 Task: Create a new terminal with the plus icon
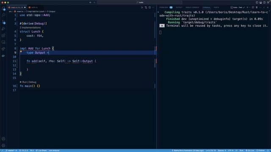pyautogui.click(x=247, y=8)
